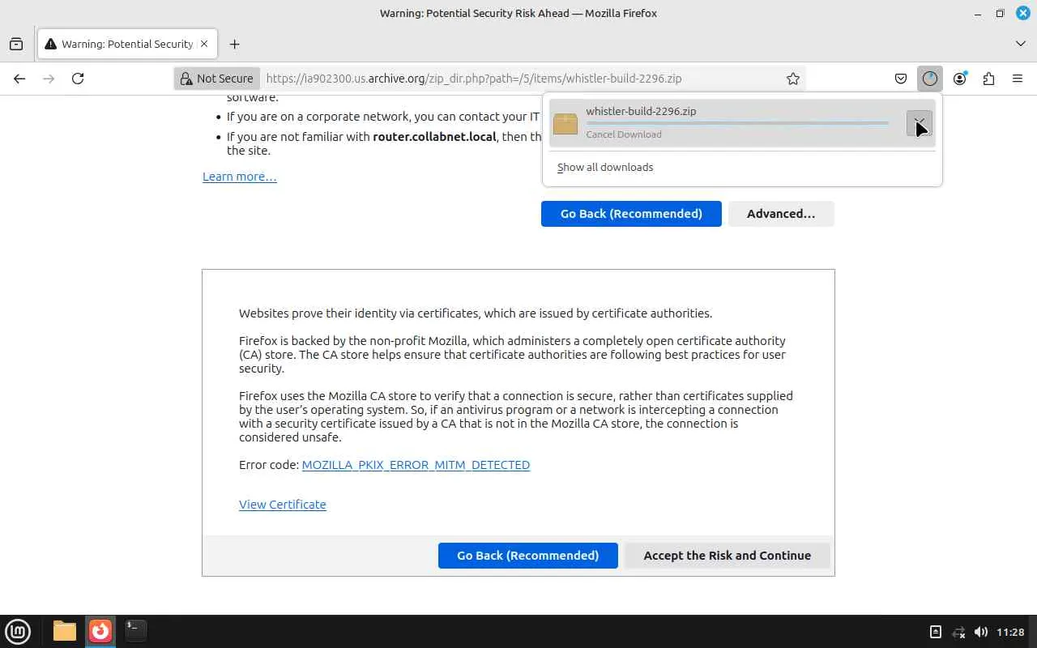The height and width of the screenshot is (648, 1037).
Task: Expand the list all tabs chevron
Action: coord(1021,44)
